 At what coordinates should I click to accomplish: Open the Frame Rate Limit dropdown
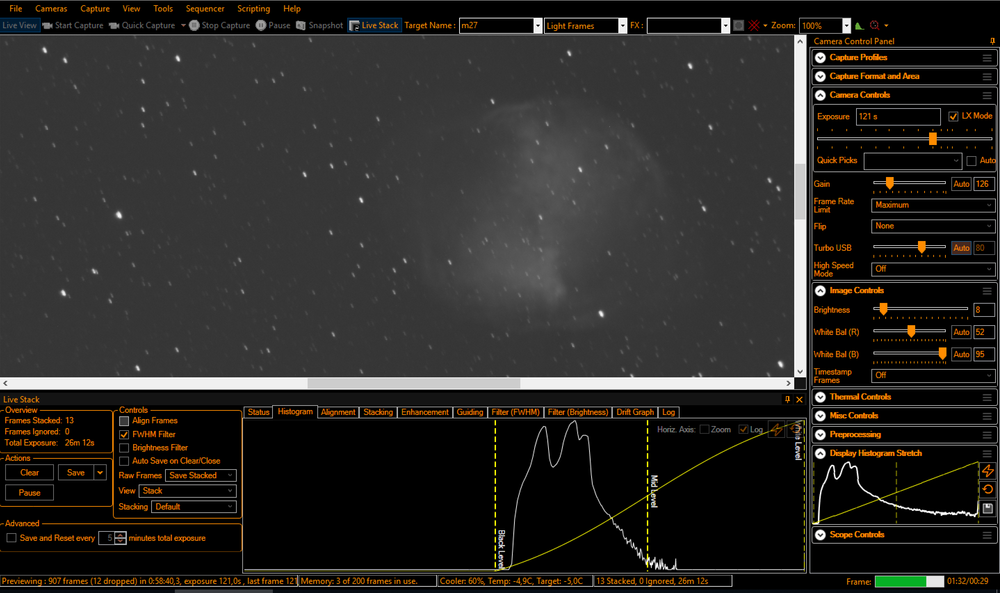click(933, 205)
